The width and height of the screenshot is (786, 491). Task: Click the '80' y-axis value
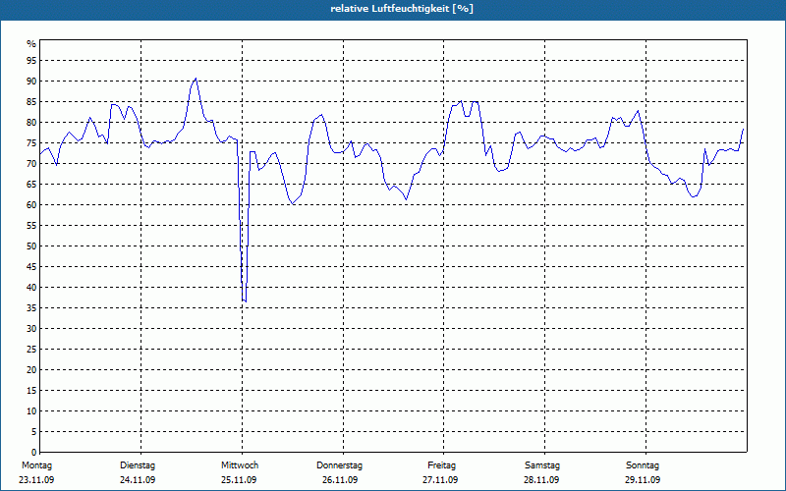point(31,122)
